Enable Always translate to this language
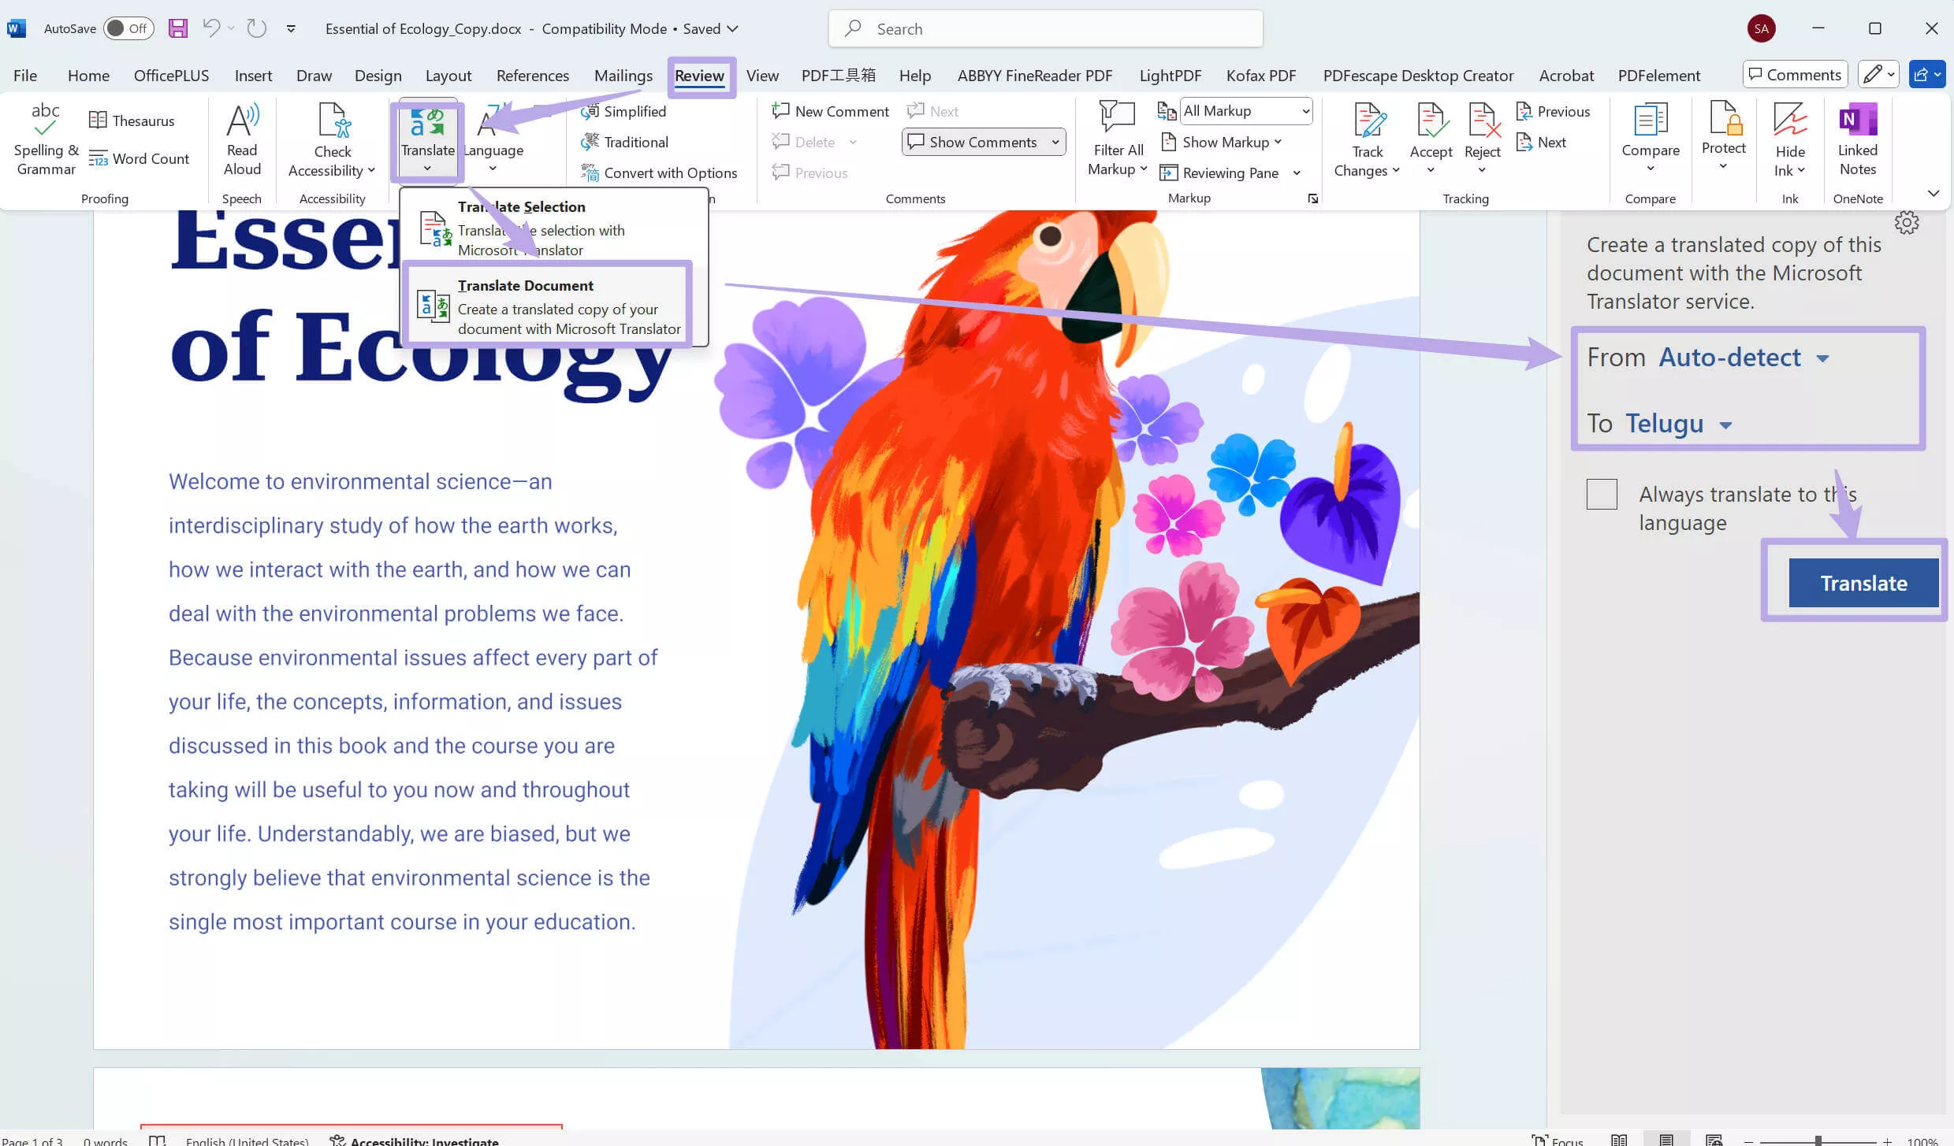The height and width of the screenshot is (1146, 1954). coord(1601,493)
